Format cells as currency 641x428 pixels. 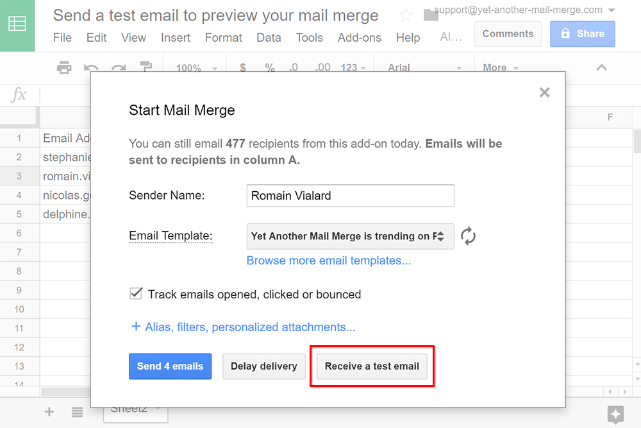pyautogui.click(x=243, y=67)
